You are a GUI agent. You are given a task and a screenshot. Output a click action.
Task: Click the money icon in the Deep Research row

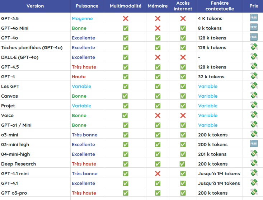pyautogui.click(x=254, y=163)
